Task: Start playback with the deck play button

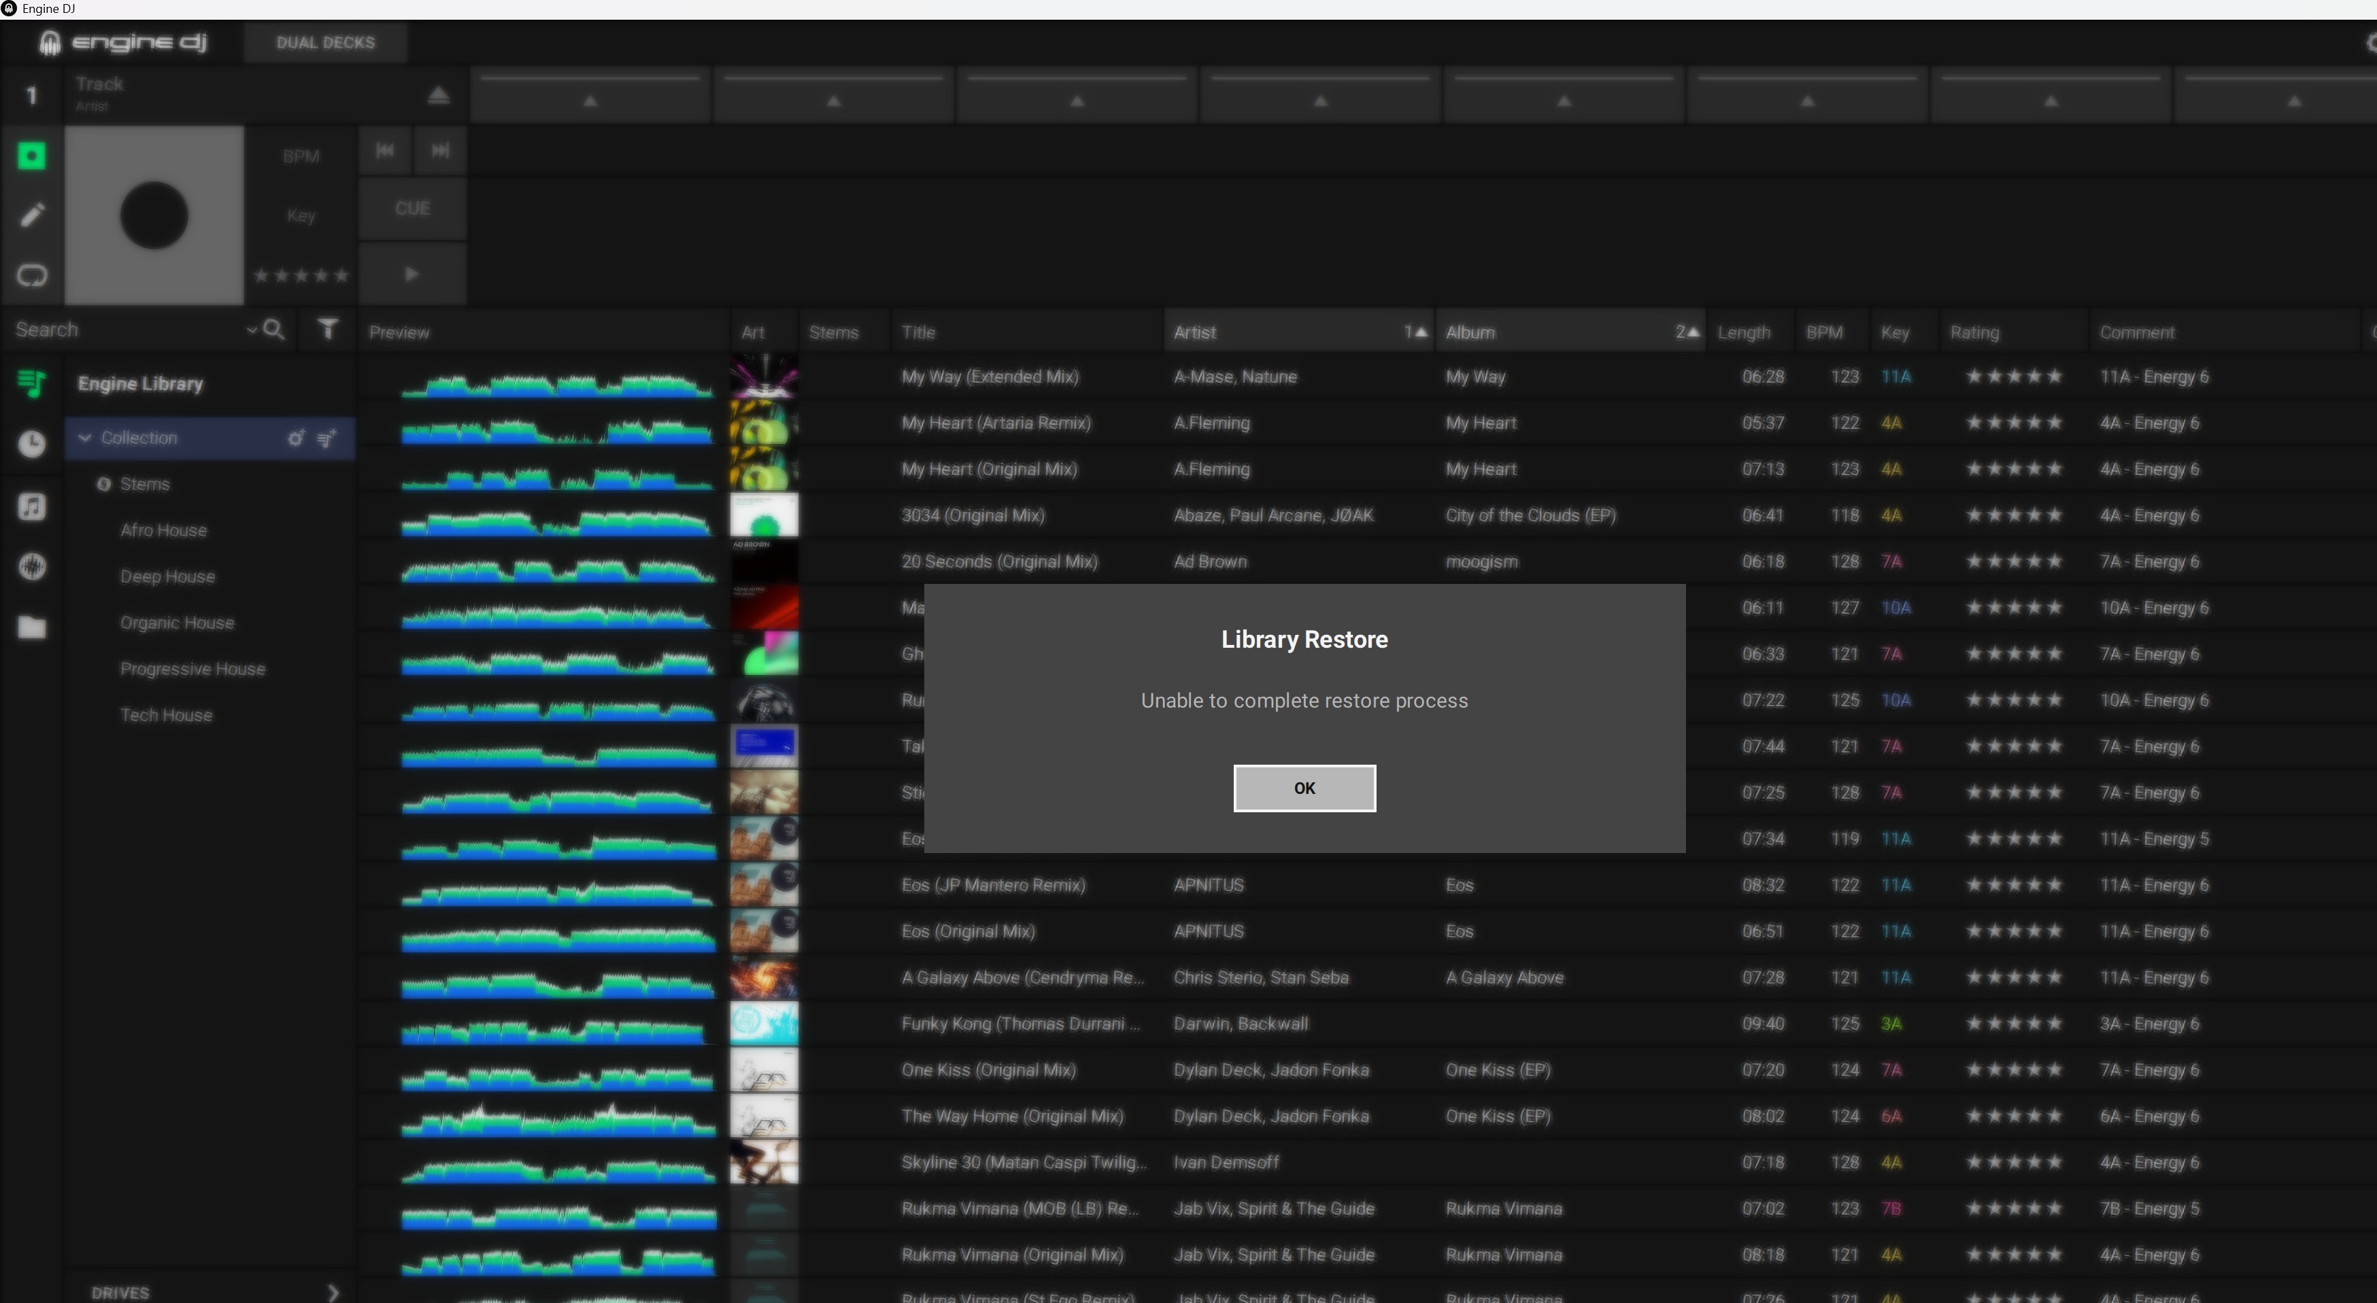Action: click(412, 274)
